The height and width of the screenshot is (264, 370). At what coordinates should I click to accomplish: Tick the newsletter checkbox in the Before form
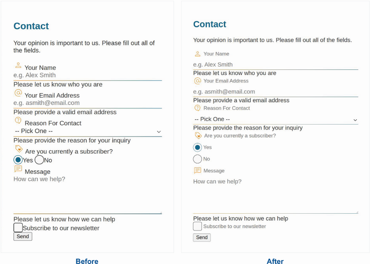(18, 228)
